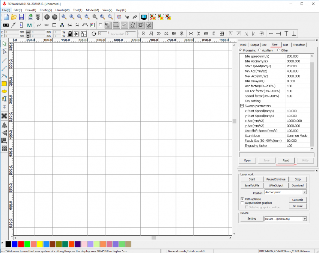The height and width of the screenshot is (253, 319).
Task: Enable Output select graphics checkbox
Action: point(242,203)
